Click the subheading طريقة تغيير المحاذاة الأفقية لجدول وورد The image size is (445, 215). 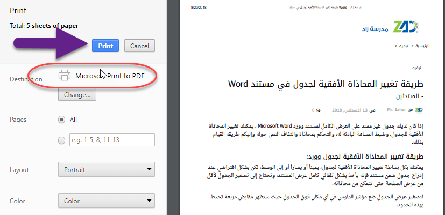point(365,157)
